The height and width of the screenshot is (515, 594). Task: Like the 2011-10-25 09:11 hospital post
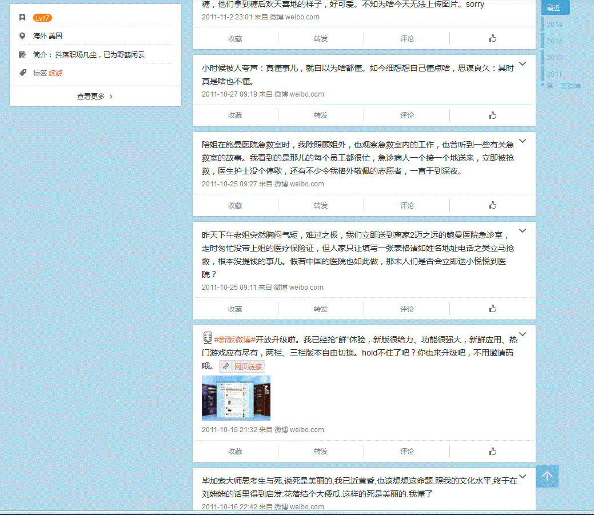tap(492, 309)
